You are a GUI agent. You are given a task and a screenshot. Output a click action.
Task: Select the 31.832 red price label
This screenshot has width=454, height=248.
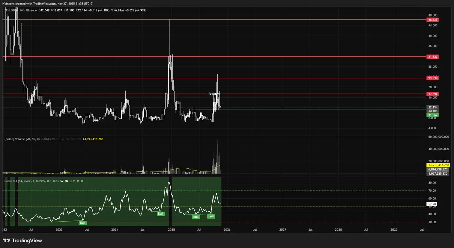[x=432, y=57]
